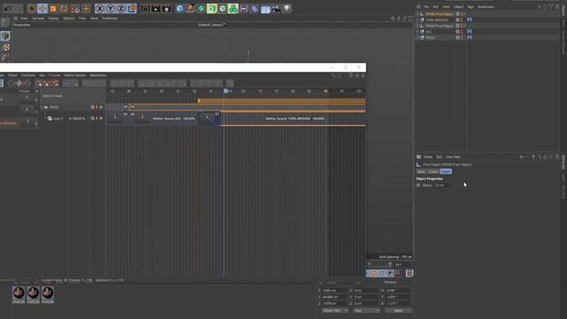Screen dimensions: 567x319
Task: Open Object Manager Bookmarks menu
Action: (x=486, y=7)
